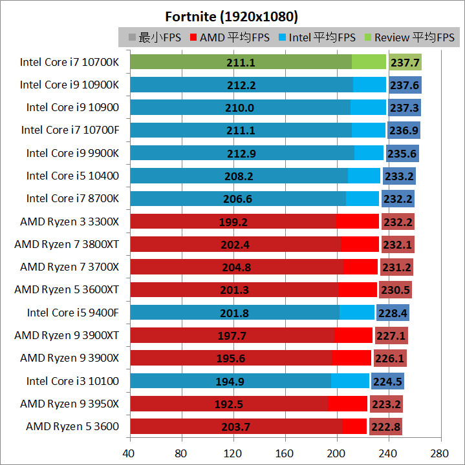This screenshot has height=465, width=465.
Task: Click the 230.5 average value for Ryzen 5 3600XT
Action: tap(395, 290)
